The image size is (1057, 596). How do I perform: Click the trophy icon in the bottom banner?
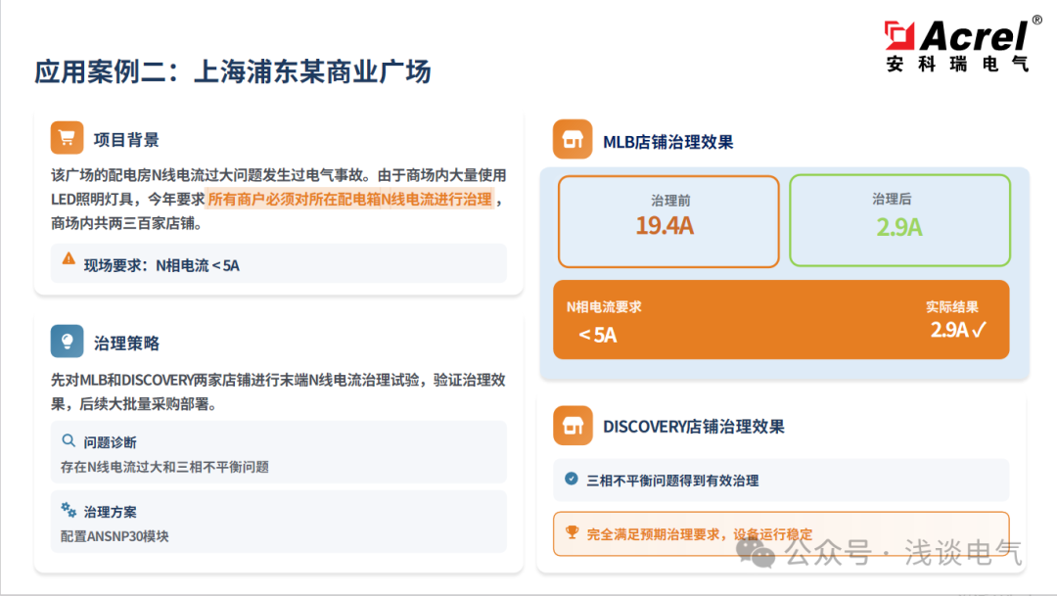coord(571,534)
